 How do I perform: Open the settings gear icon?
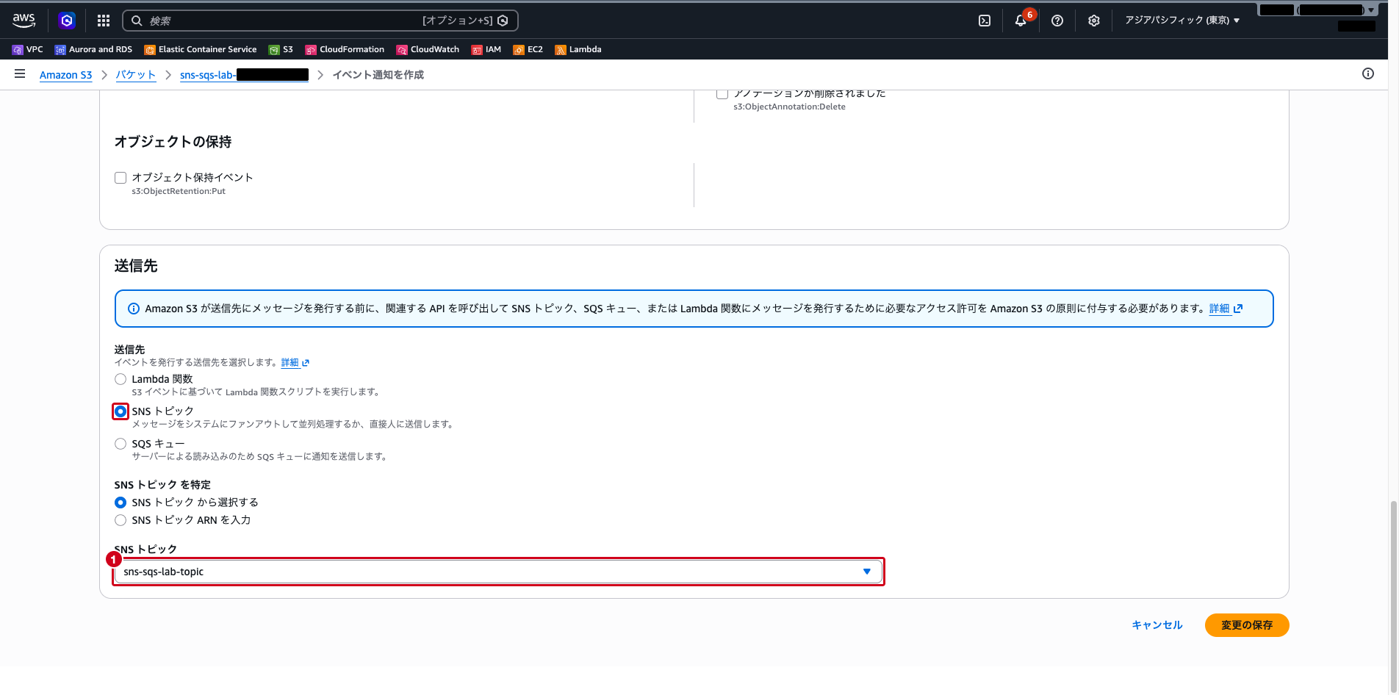[x=1094, y=21]
